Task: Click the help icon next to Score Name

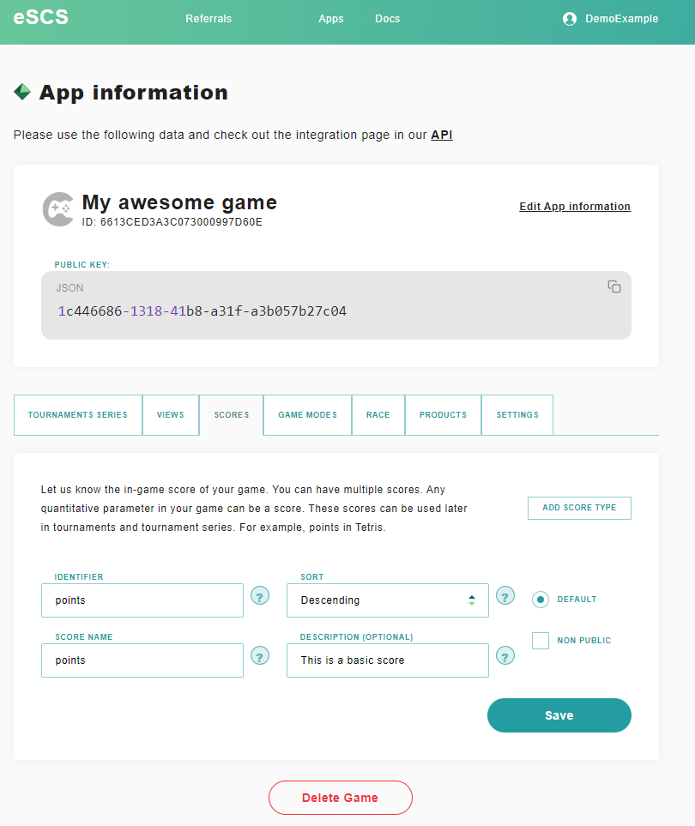Action: pos(260,656)
